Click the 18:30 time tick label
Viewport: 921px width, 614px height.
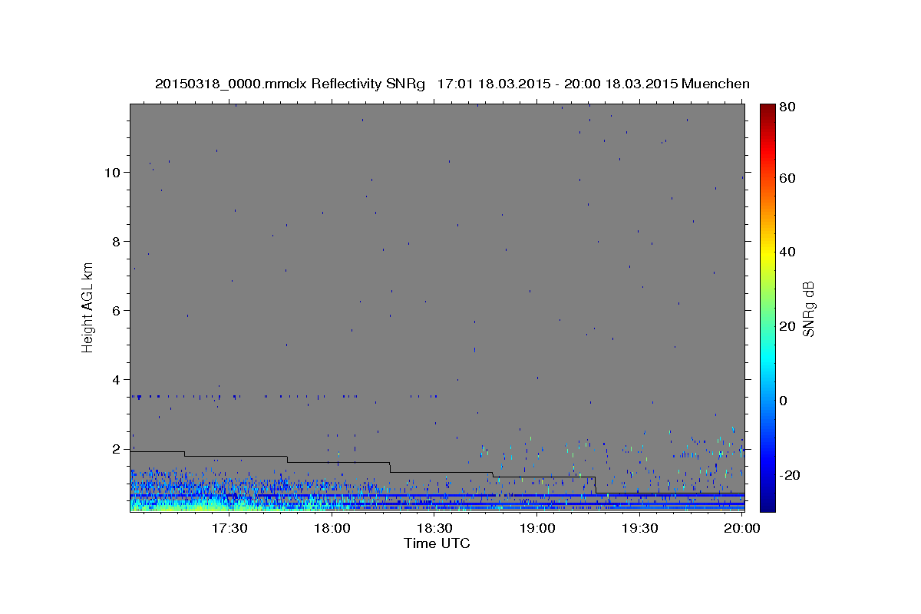click(434, 528)
